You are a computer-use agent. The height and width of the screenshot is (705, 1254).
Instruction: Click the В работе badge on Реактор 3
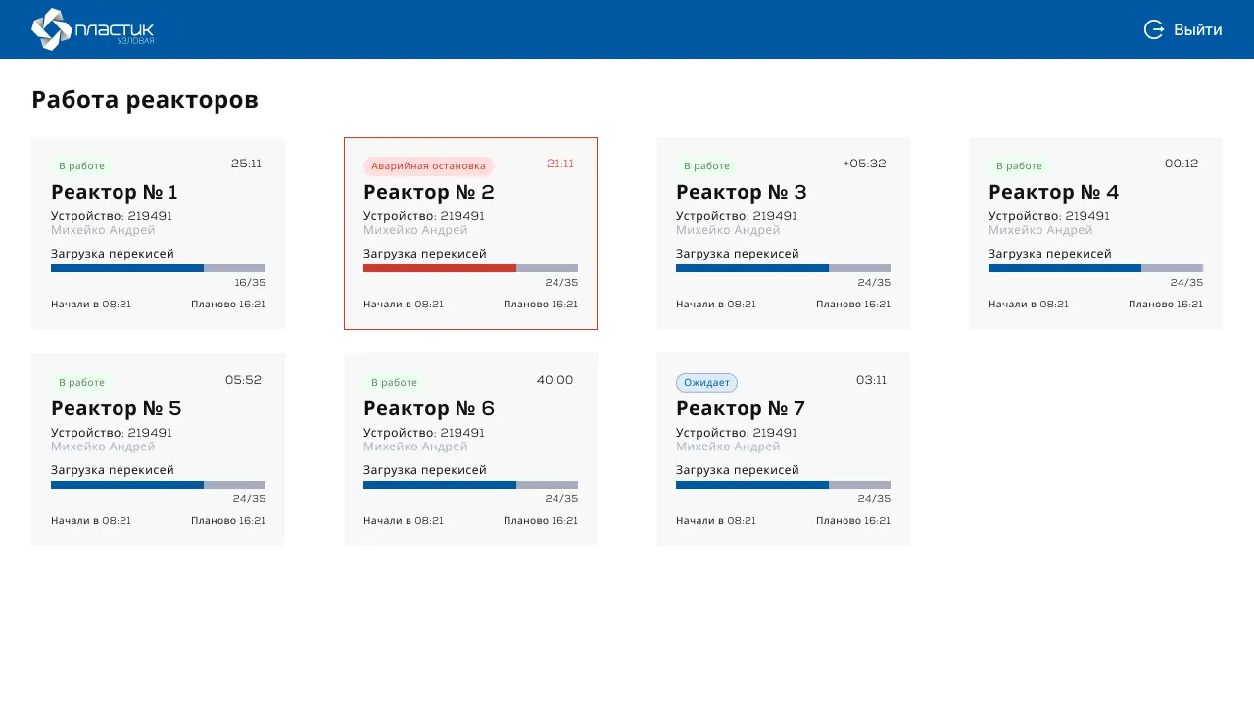click(706, 166)
